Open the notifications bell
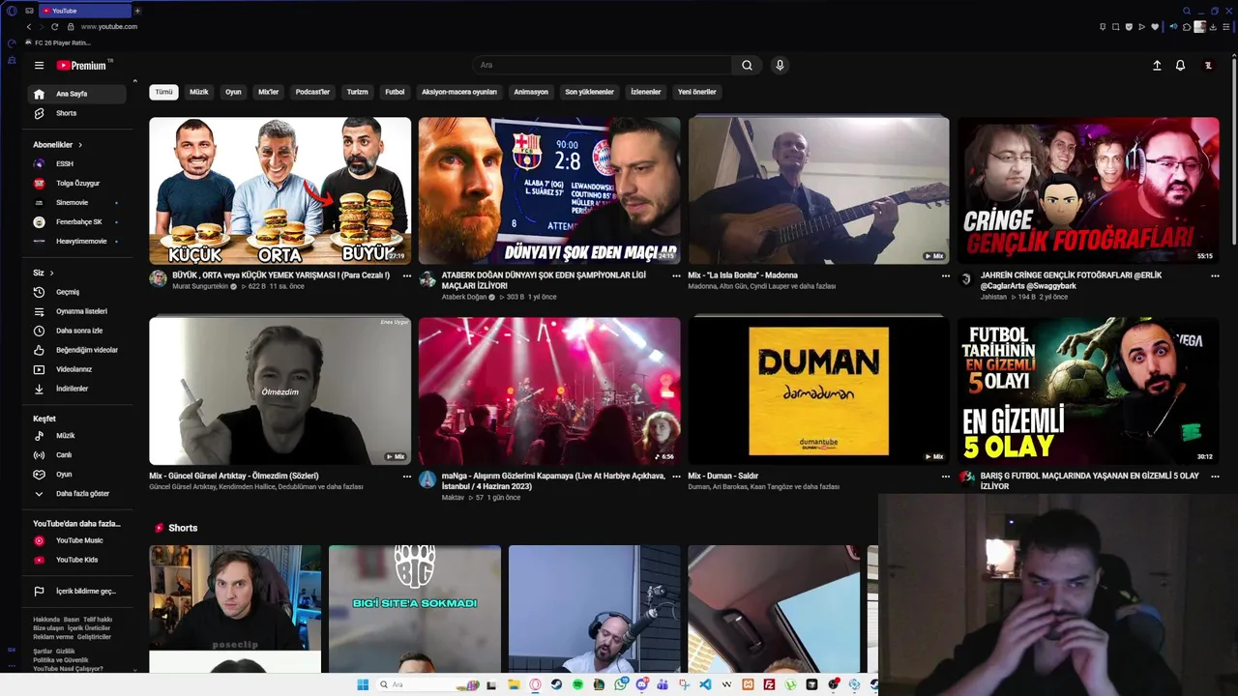Image resolution: width=1238 pixels, height=696 pixels. pos(1180,66)
